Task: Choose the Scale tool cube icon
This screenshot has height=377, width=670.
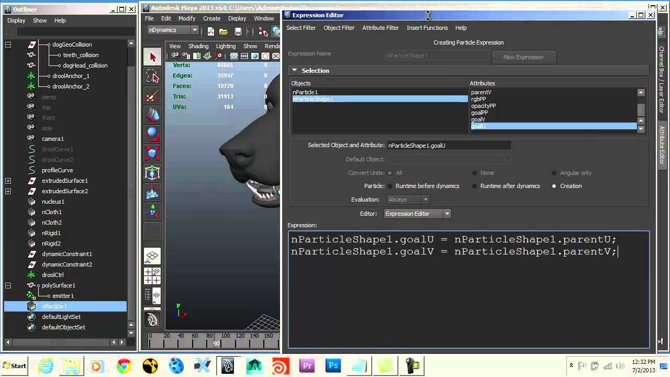Action: pyautogui.click(x=152, y=153)
